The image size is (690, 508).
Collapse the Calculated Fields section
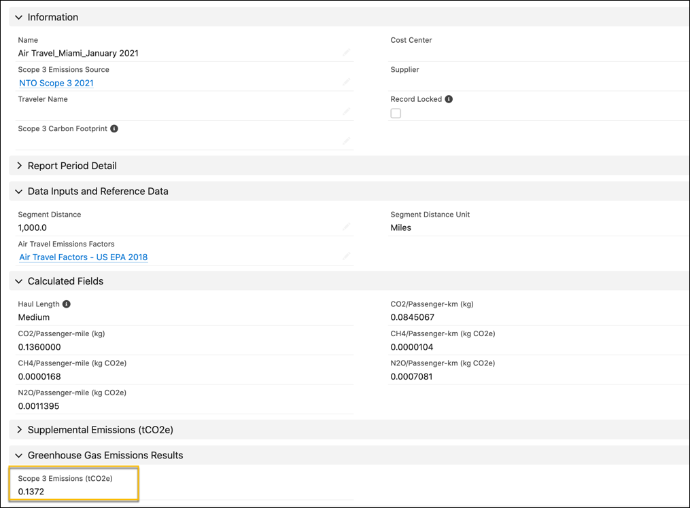[18, 281]
